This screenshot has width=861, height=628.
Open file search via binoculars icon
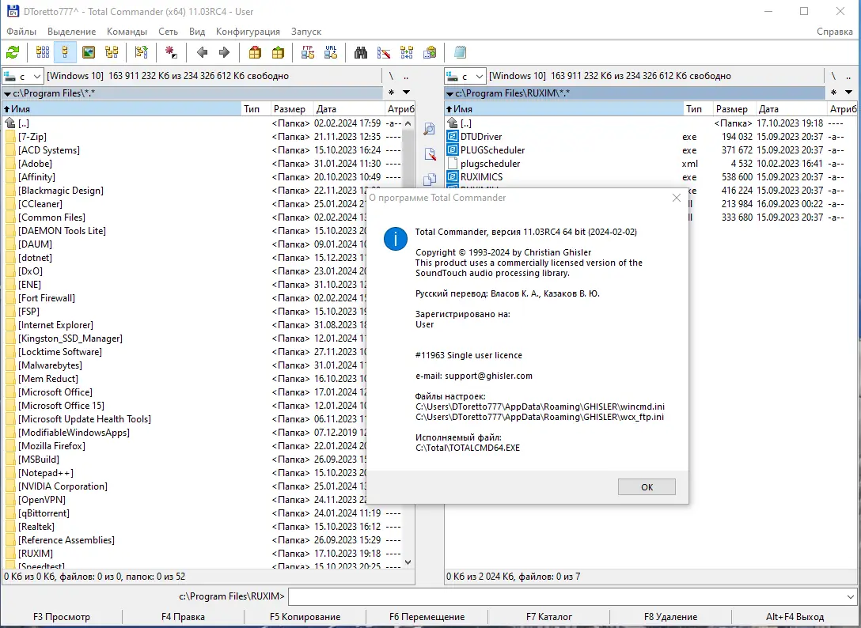[x=360, y=52]
